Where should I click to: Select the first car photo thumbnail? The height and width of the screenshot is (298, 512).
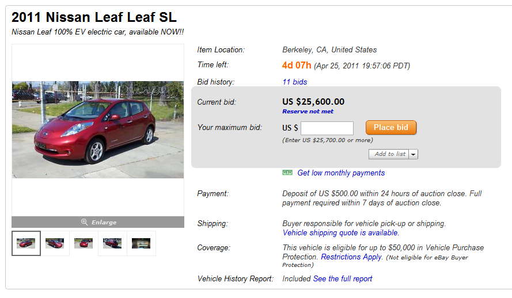(26, 243)
